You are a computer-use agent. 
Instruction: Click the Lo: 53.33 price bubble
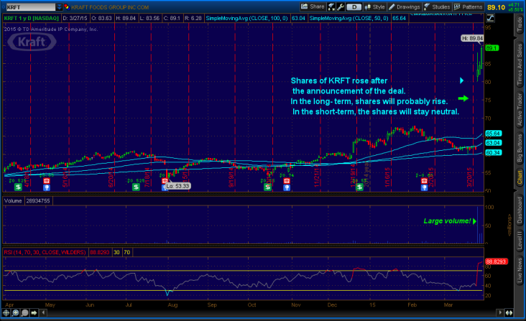click(177, 186)
